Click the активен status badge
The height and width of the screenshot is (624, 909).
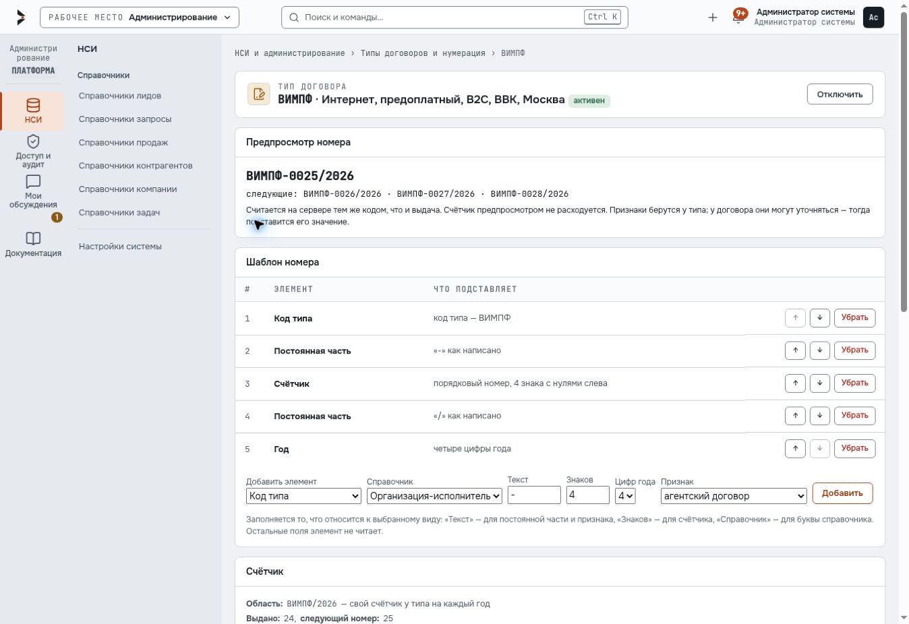[589, 100]
